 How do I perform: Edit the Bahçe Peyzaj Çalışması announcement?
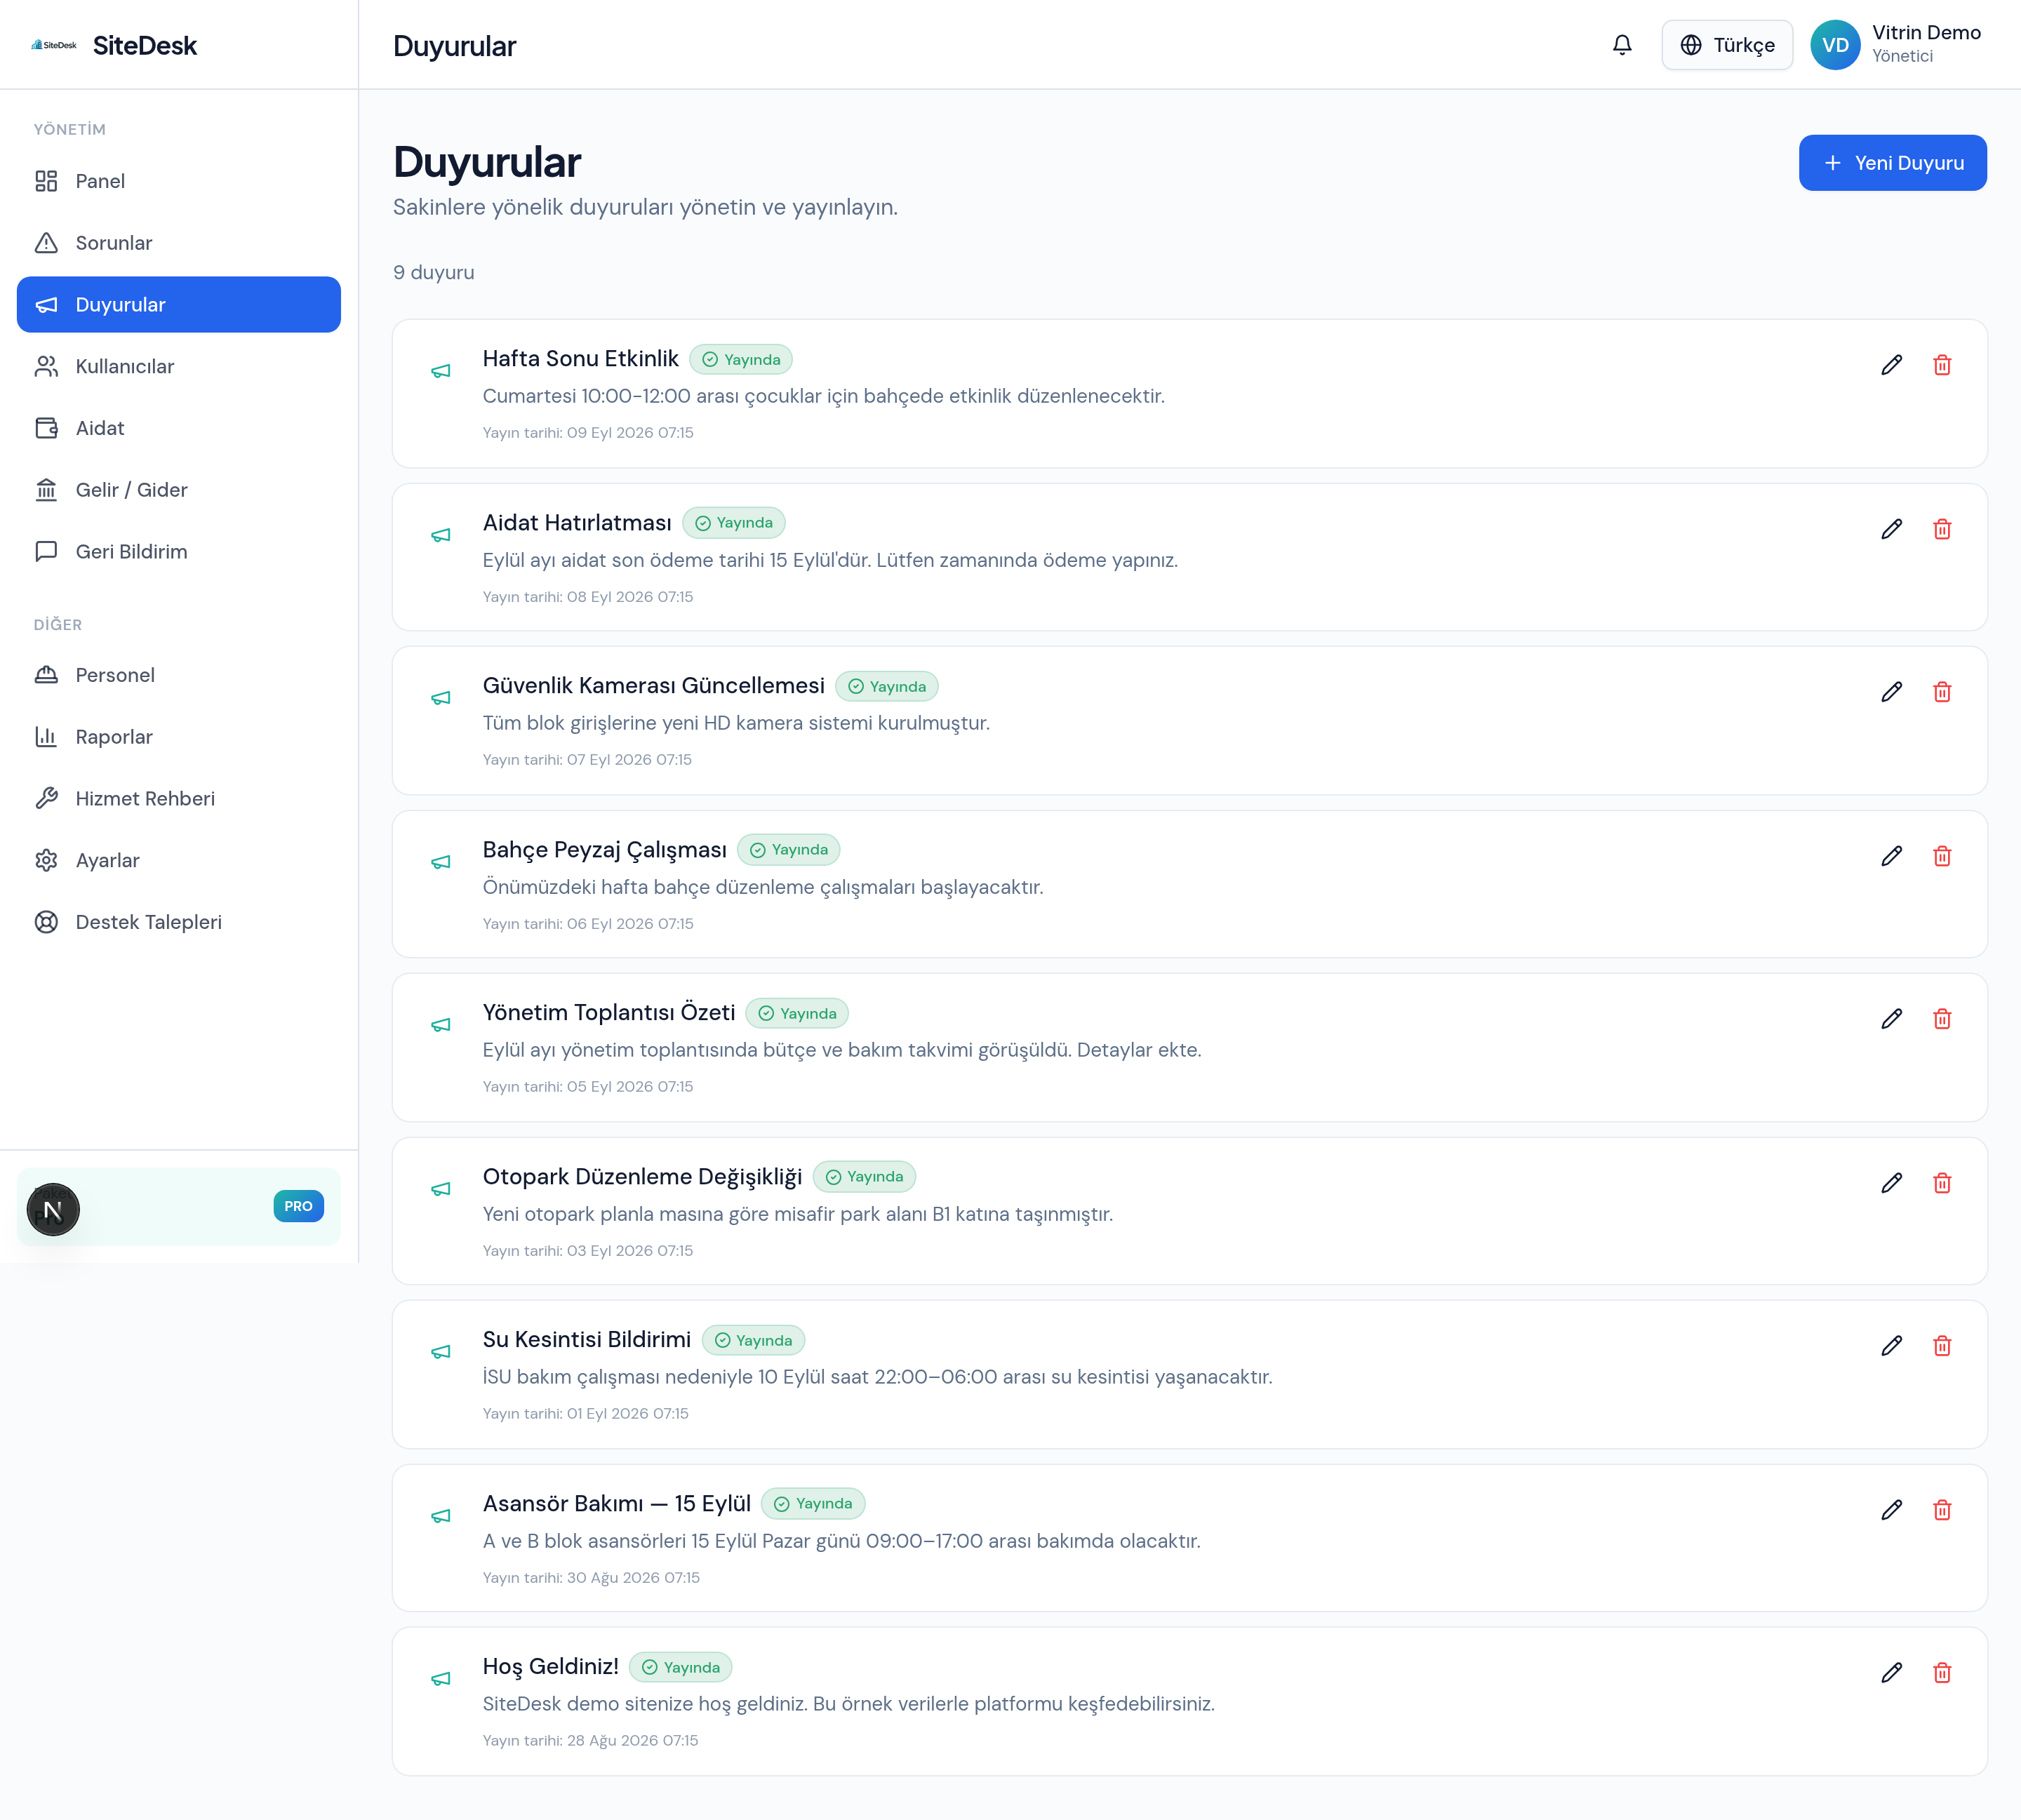click(1891, 856)
